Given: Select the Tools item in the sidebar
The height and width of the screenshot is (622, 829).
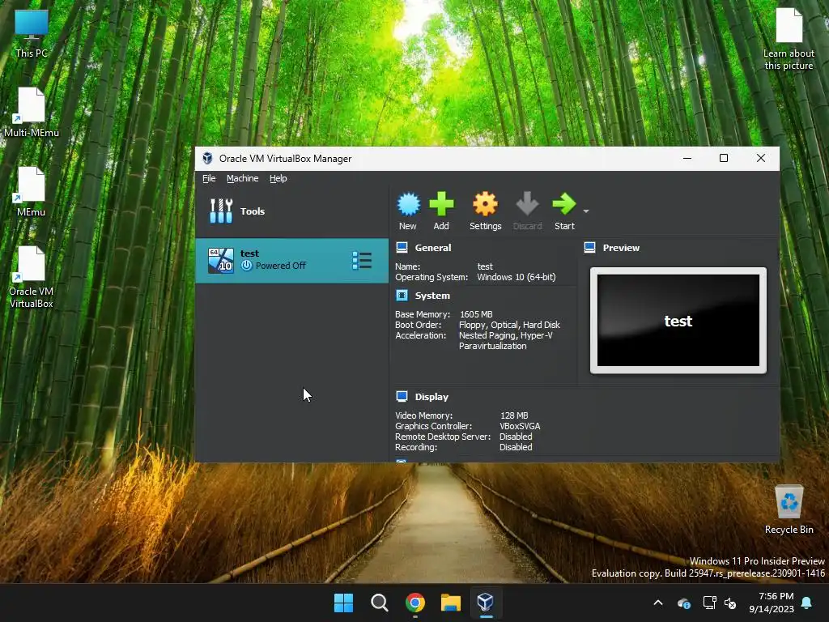Looking at the screenshot, I should 291,211.
